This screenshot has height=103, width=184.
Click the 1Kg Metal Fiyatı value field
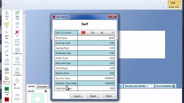[x=96, y=88]
